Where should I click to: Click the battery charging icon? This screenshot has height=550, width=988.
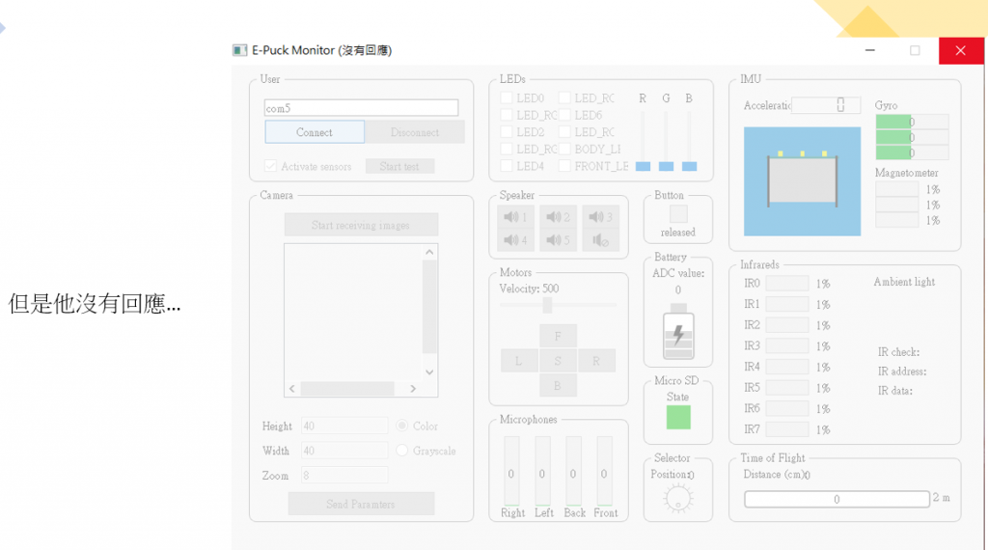tap(678, 334)
